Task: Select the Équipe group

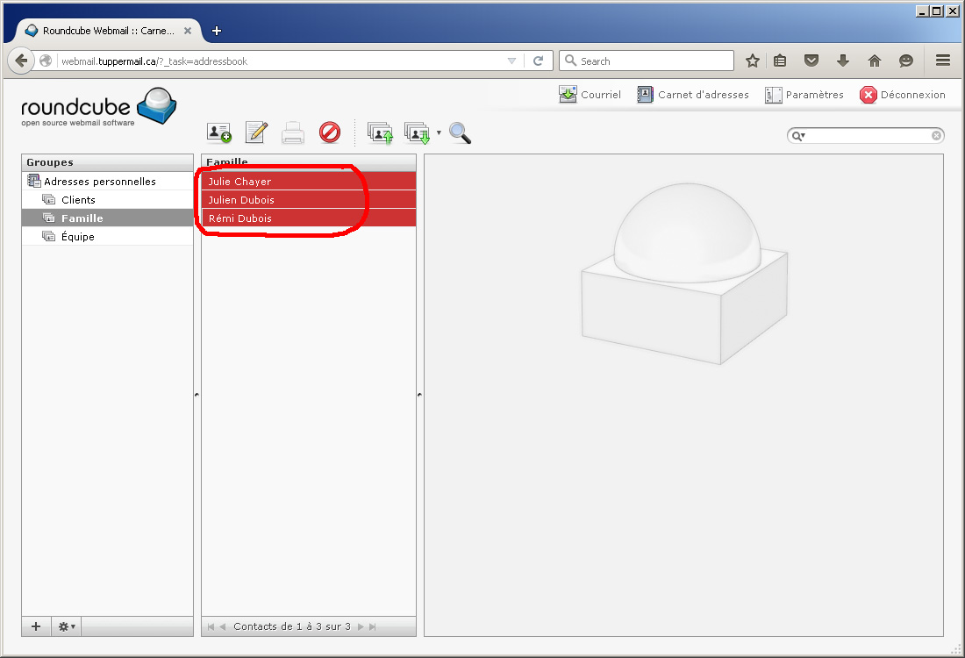Action: 78,237
